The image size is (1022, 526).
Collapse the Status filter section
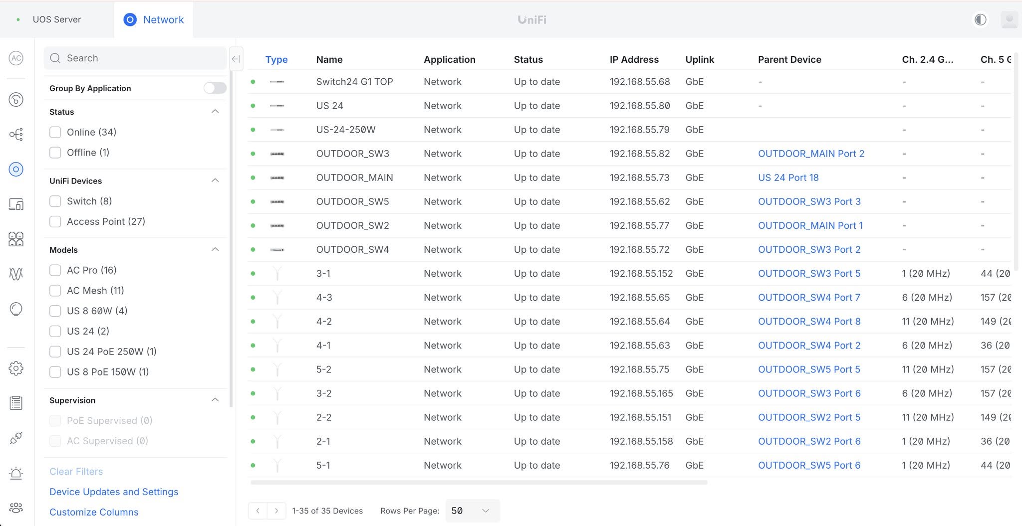pos(215,112)
